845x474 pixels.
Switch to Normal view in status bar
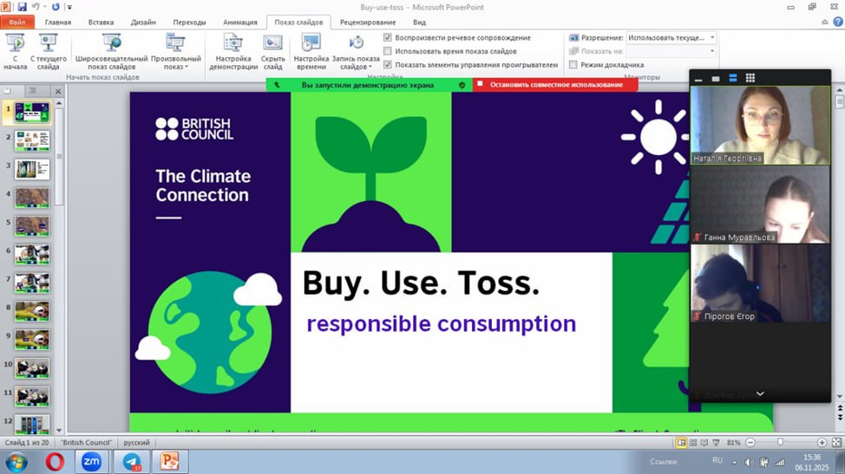[681, 442]
